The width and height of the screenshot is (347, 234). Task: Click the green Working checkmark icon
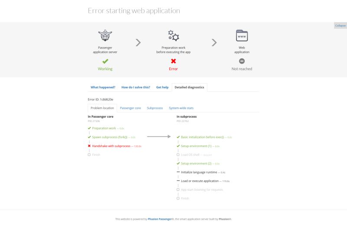(105, 61)
